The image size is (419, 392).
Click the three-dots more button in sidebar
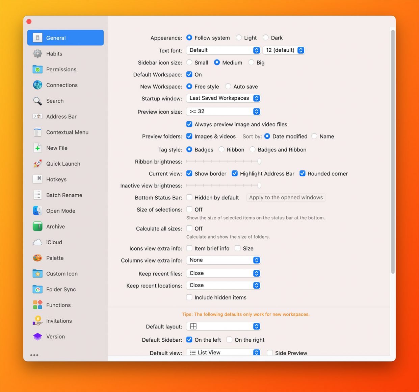coord(34,355)
